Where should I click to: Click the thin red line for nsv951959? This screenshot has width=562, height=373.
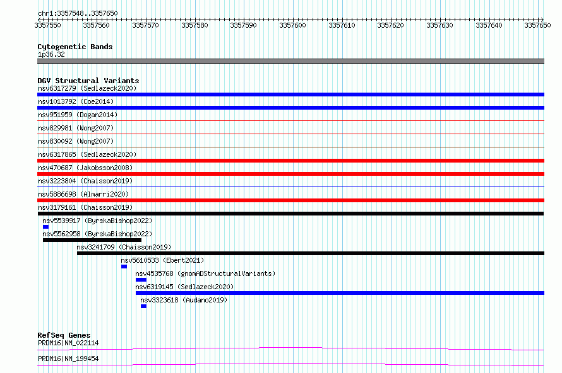click(290, 120)
